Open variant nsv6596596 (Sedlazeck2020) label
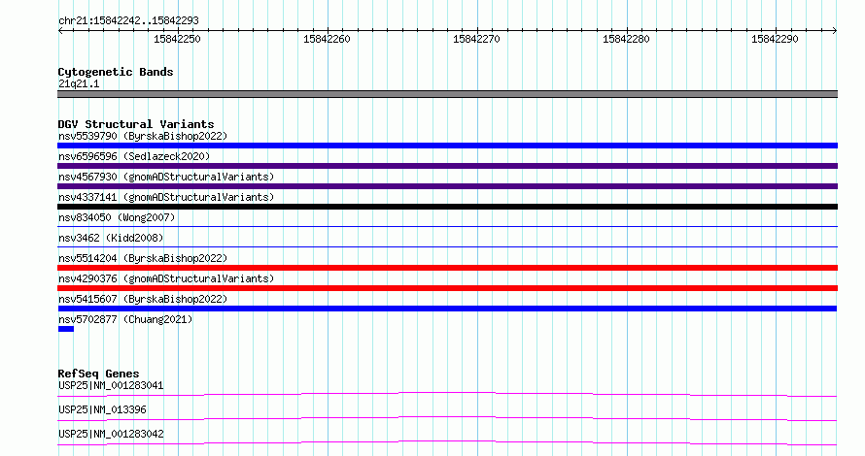Image resolution: width=865 pixels, height=456 pixels. (x=134, y=156)
